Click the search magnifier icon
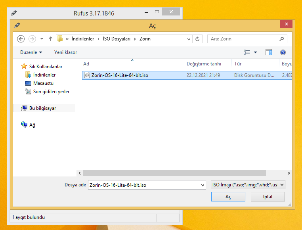 (281, 39)
